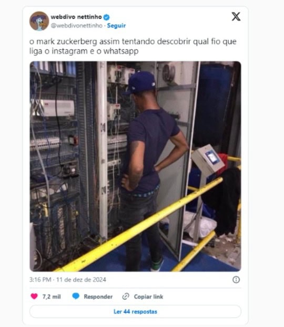Click the Responder button

point(98,297)
